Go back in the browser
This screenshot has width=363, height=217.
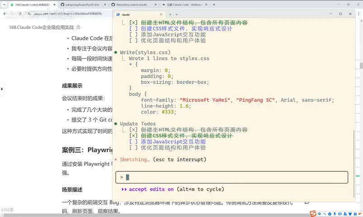(x=5, y=14)
